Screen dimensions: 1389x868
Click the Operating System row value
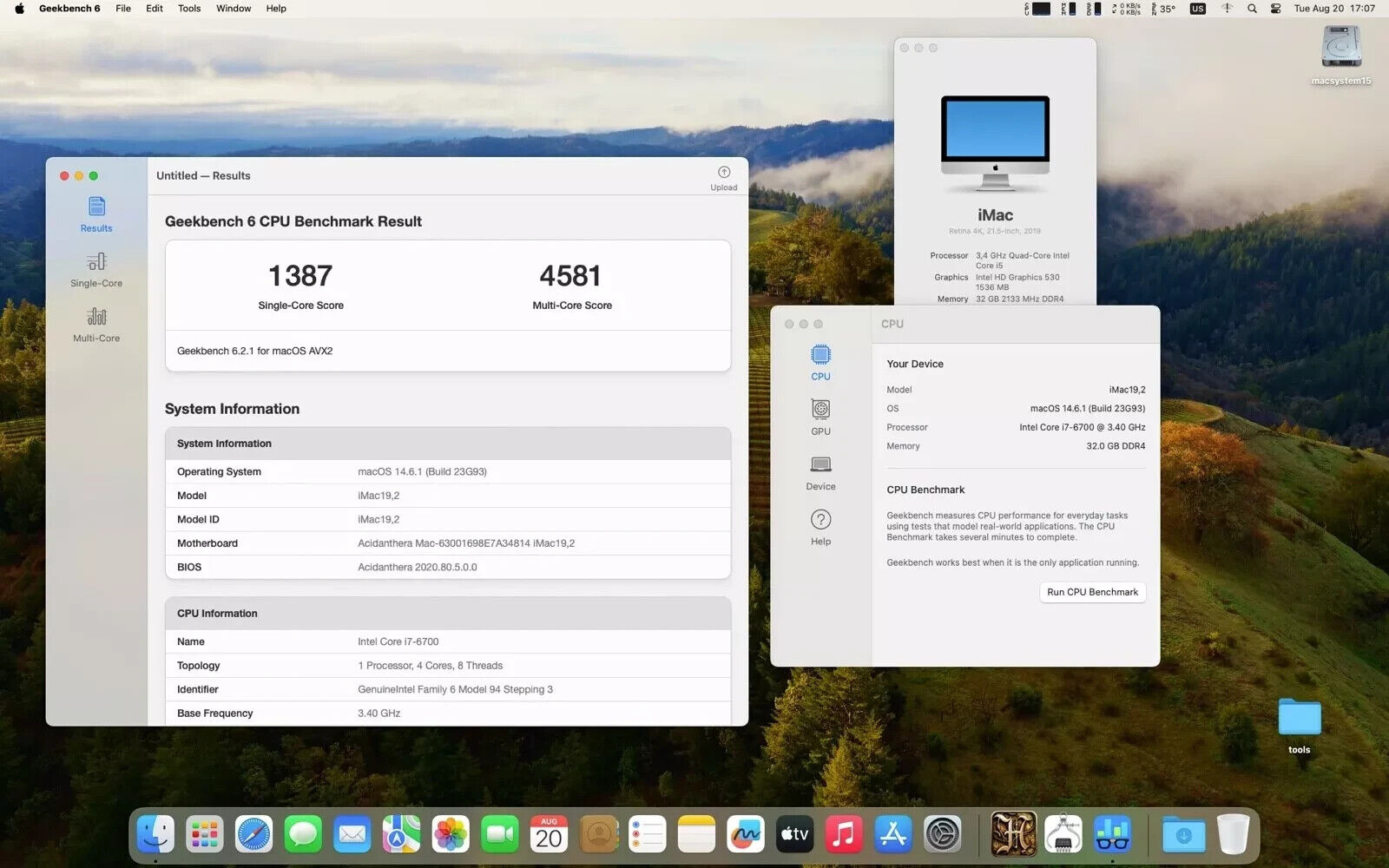422,472
